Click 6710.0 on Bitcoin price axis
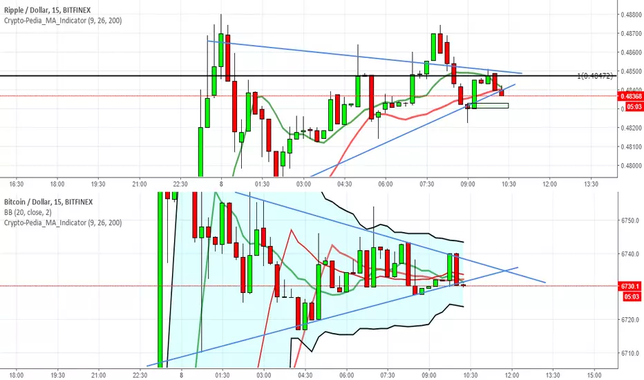 pyautogui.click(x=630, y=353)
